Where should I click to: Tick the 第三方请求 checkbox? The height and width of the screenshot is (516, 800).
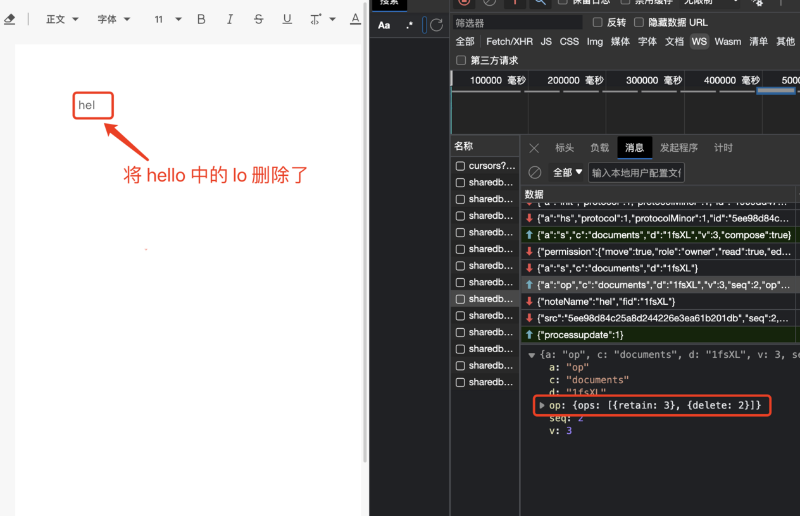click(461, 60)
